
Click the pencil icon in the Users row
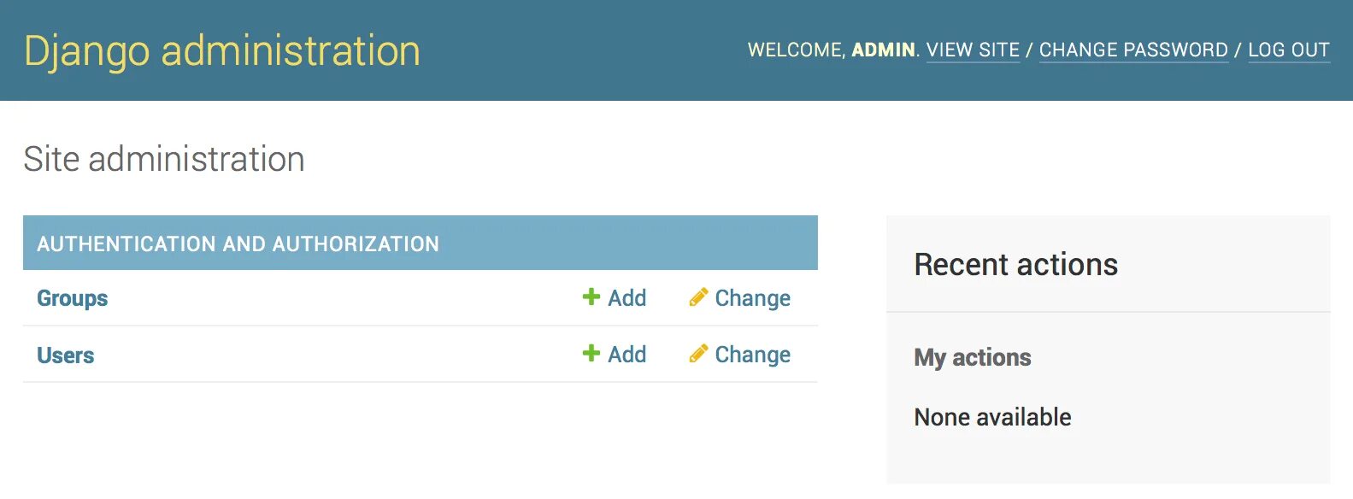(x=698, y=354)
